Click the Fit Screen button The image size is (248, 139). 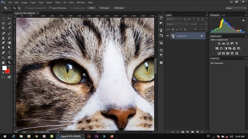tap(104, 8)
